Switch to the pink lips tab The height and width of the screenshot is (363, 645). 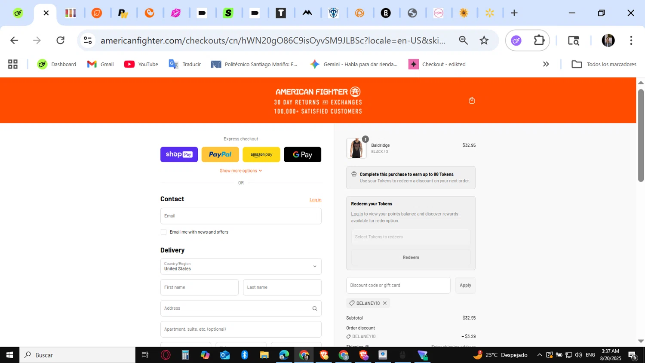[x=175, y=13]
